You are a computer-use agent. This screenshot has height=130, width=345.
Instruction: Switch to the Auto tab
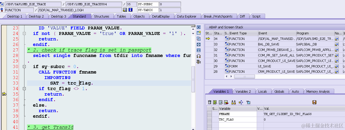click(295, 91)
